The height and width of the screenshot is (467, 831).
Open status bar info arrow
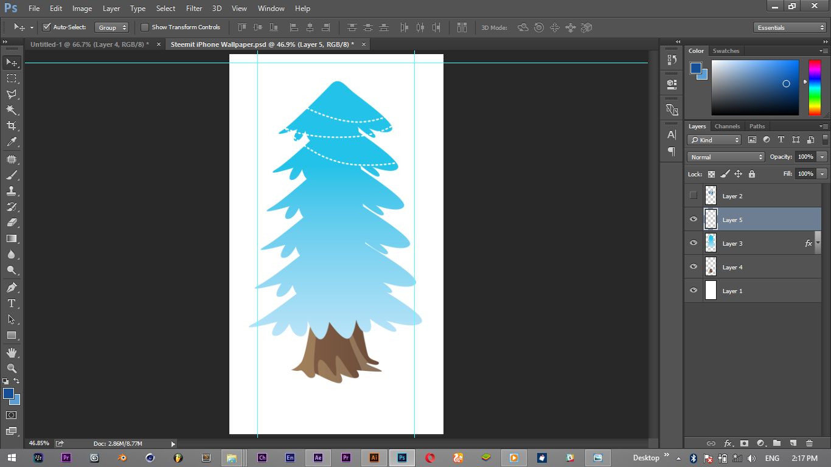pos(173,444)
